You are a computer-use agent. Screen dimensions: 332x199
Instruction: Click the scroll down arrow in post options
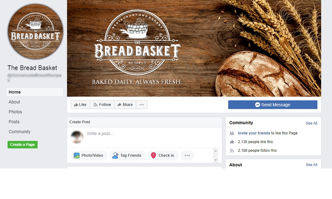point(215,160)
